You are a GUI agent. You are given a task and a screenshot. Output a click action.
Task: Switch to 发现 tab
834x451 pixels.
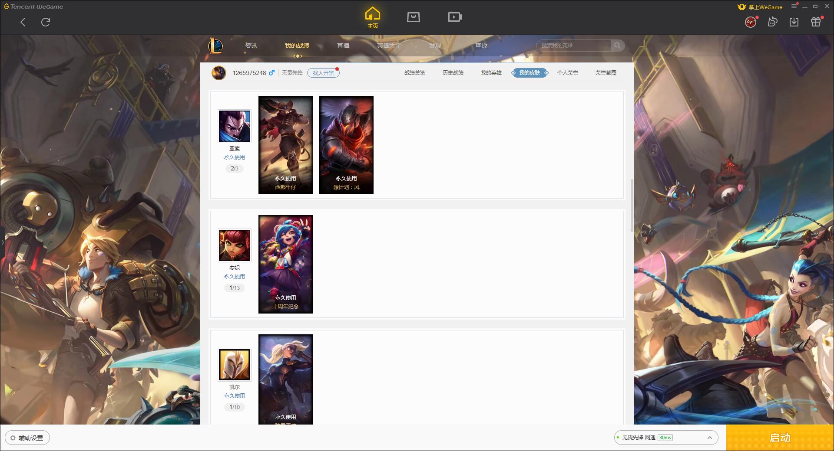(x=435, y=46)
